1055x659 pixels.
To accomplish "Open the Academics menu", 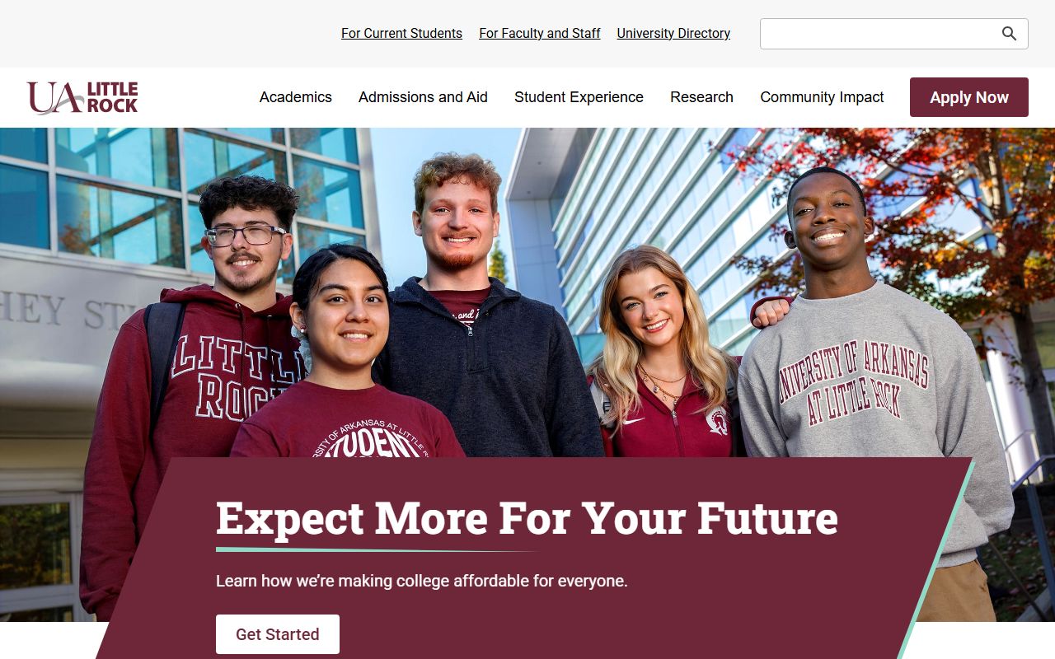I will pyautogui.click(x=295, y=97).
